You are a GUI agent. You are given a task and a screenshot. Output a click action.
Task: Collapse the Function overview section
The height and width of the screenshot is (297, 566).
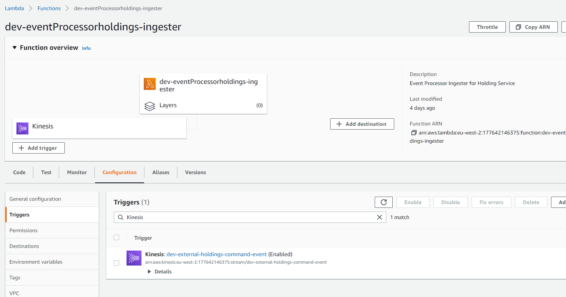point(15,48)
